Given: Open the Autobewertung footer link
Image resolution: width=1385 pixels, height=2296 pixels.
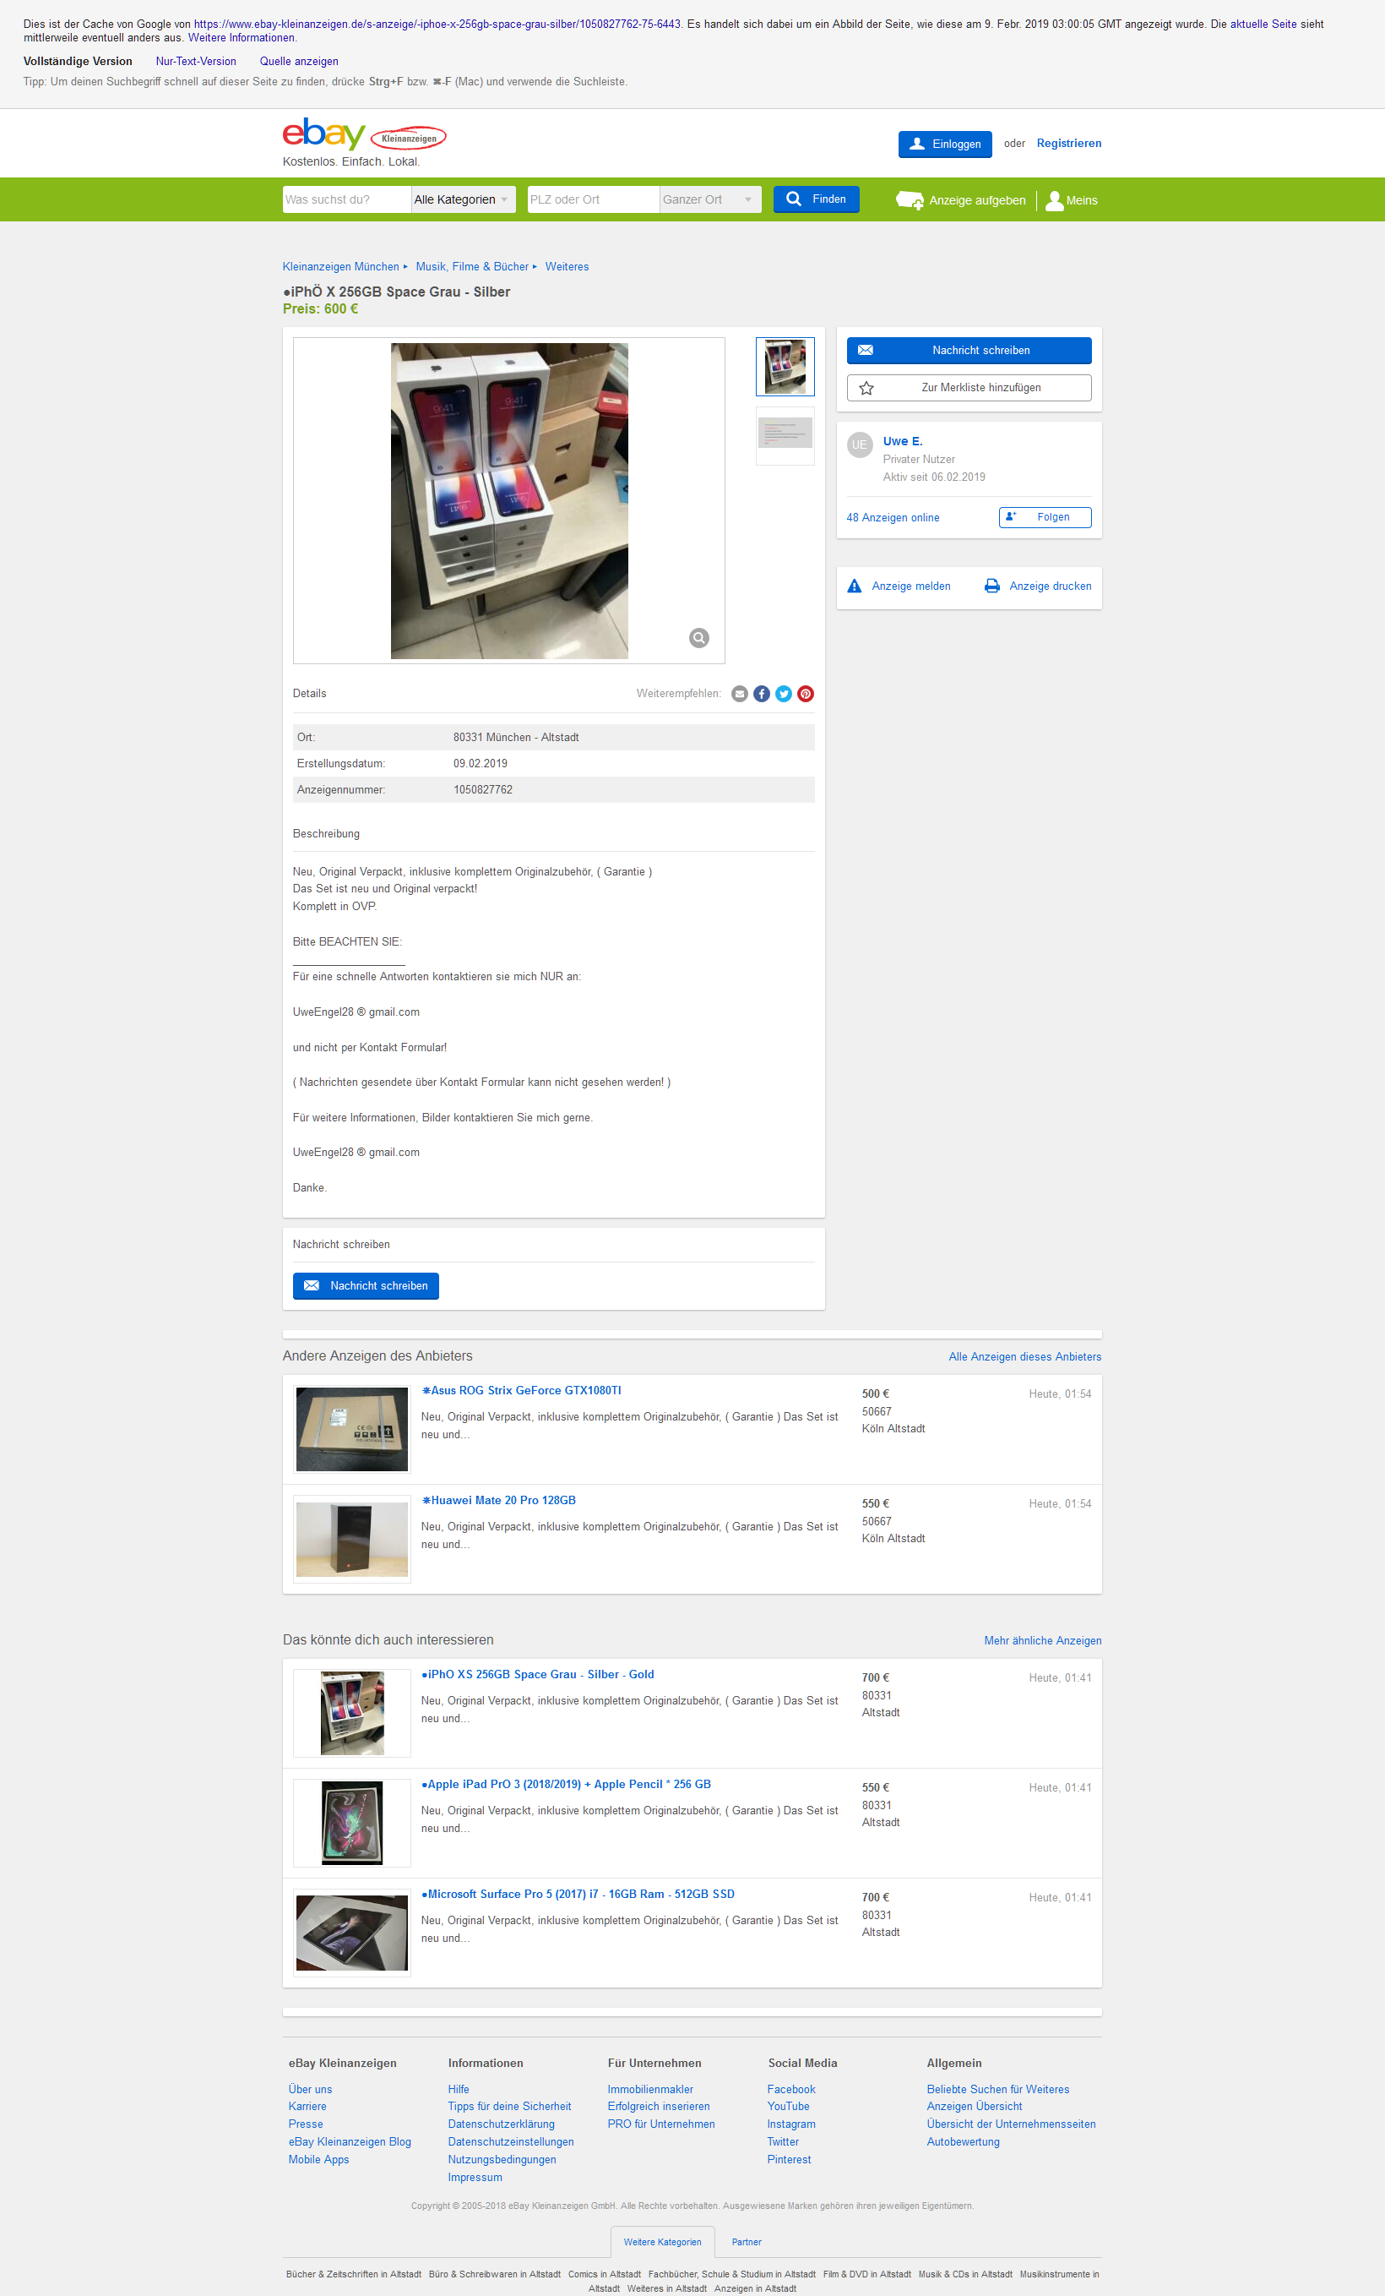Looking at the screenshot, I should (963, 2142).
